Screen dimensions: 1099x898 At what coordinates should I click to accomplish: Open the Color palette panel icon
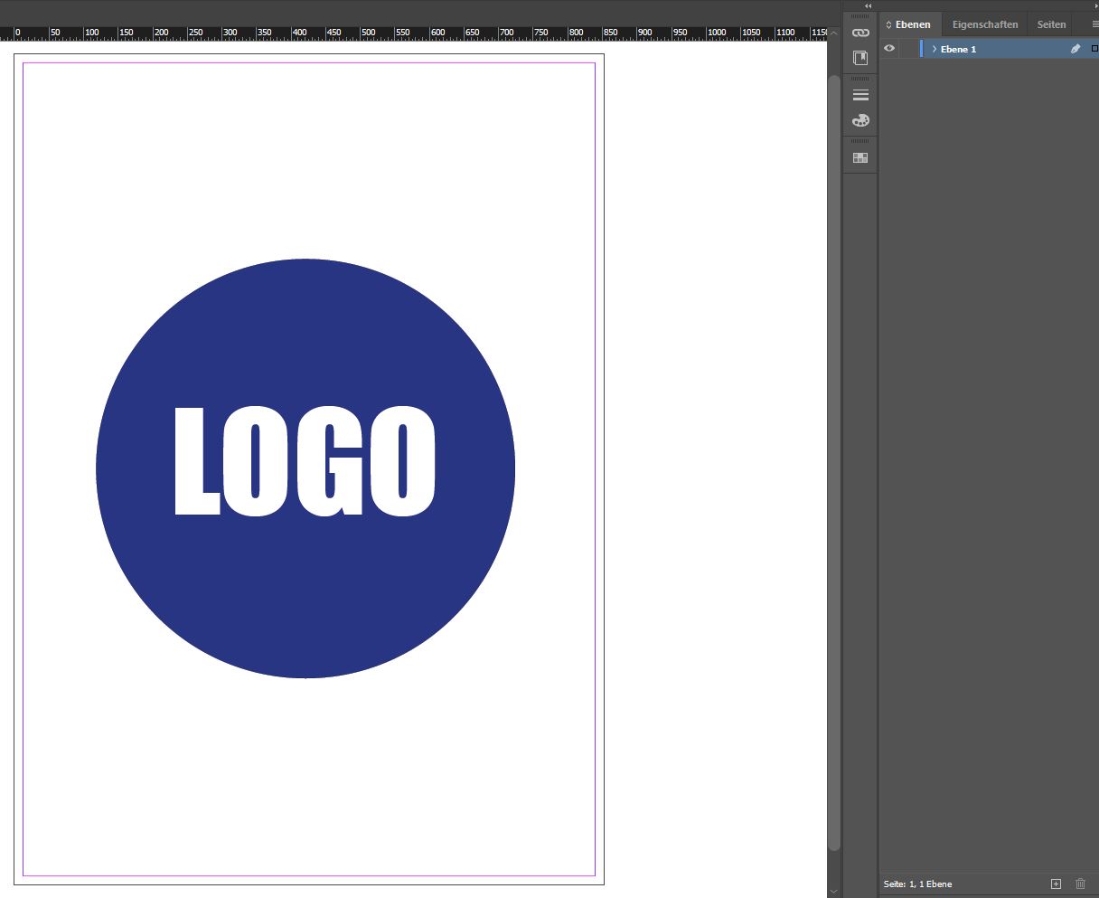860,120
